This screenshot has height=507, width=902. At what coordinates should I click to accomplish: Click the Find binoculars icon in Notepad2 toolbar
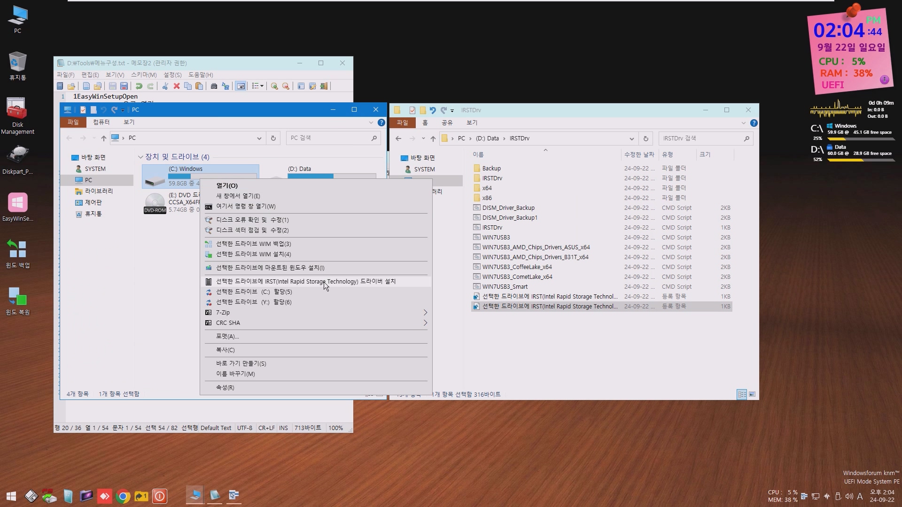coord(214,86)
